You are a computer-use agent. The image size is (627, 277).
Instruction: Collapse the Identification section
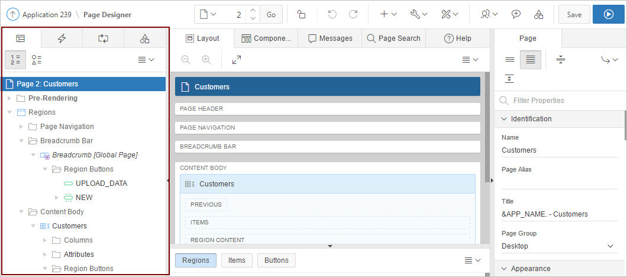tap(504, 119)
